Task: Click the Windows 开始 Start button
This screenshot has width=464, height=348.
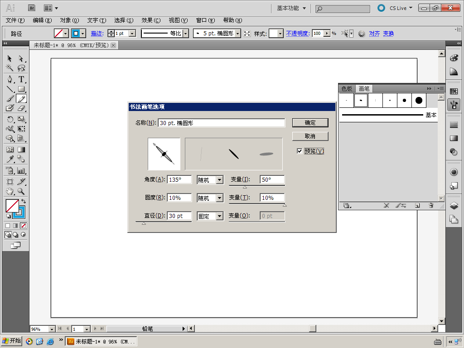Action: (x=12, y=341)
